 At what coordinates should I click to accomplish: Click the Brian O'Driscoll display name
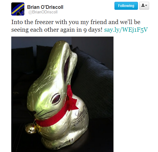click(x=45, y=7)
